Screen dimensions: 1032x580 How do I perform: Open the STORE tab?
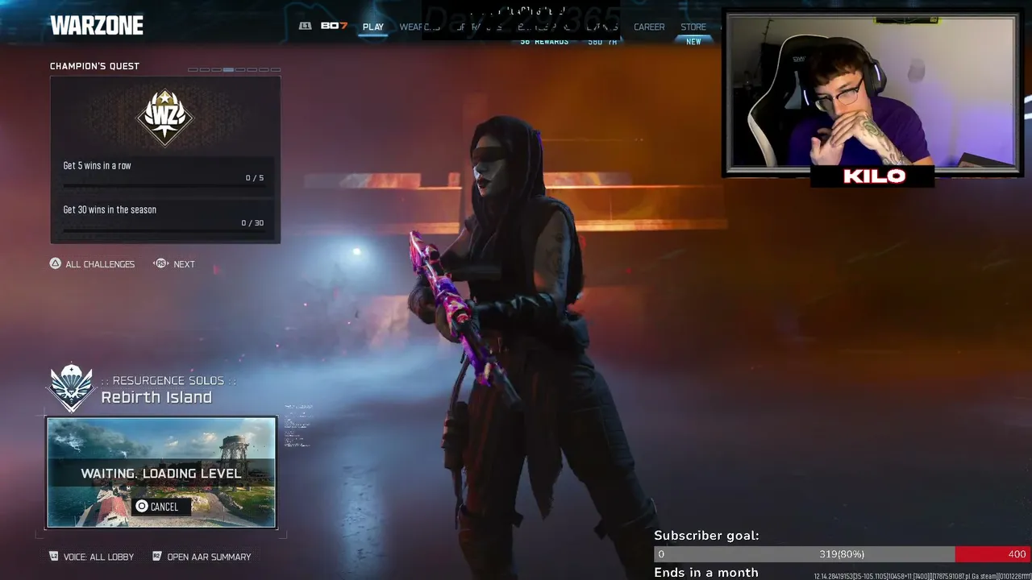693,27
